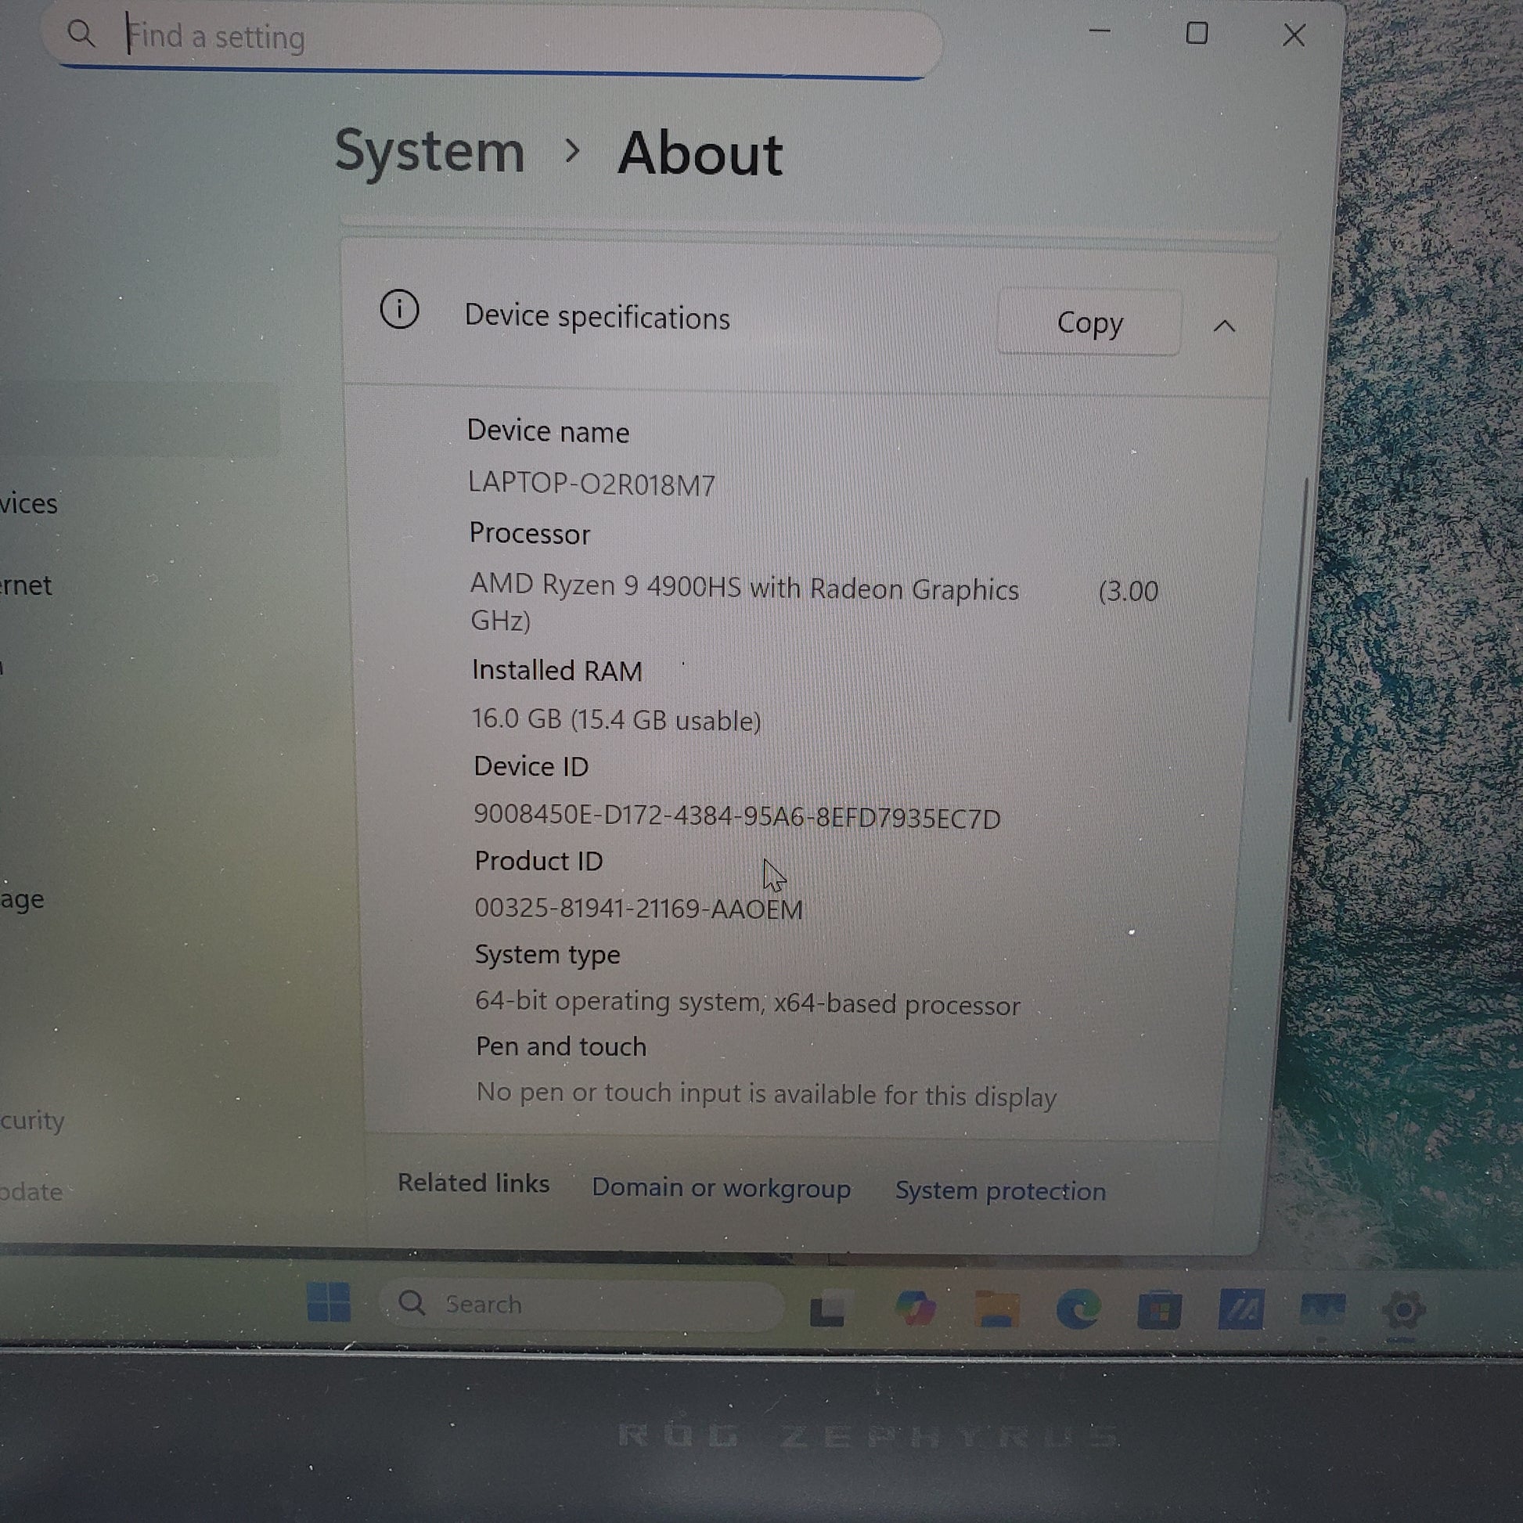Open the System protection link

coord(999,1190)
